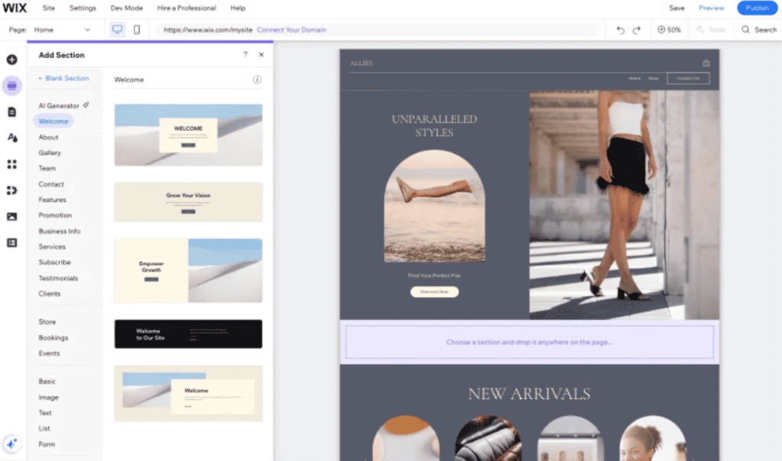The image size is (782, 461).
Task: Click the help question mark in Add Section panel
Action: click(x=245, y=55)
